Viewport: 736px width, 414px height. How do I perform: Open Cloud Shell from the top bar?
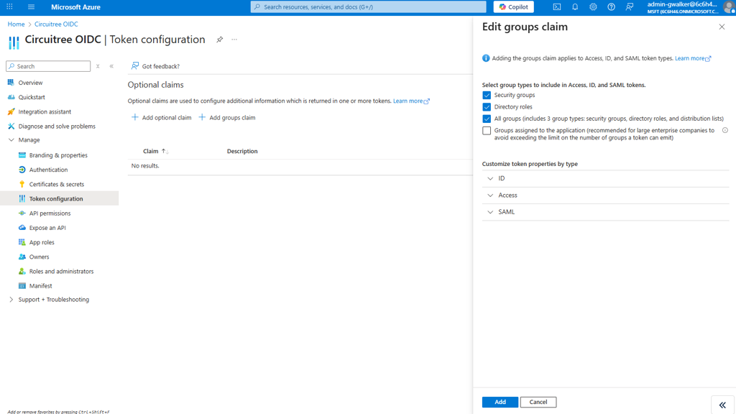(x=557, y=7)
